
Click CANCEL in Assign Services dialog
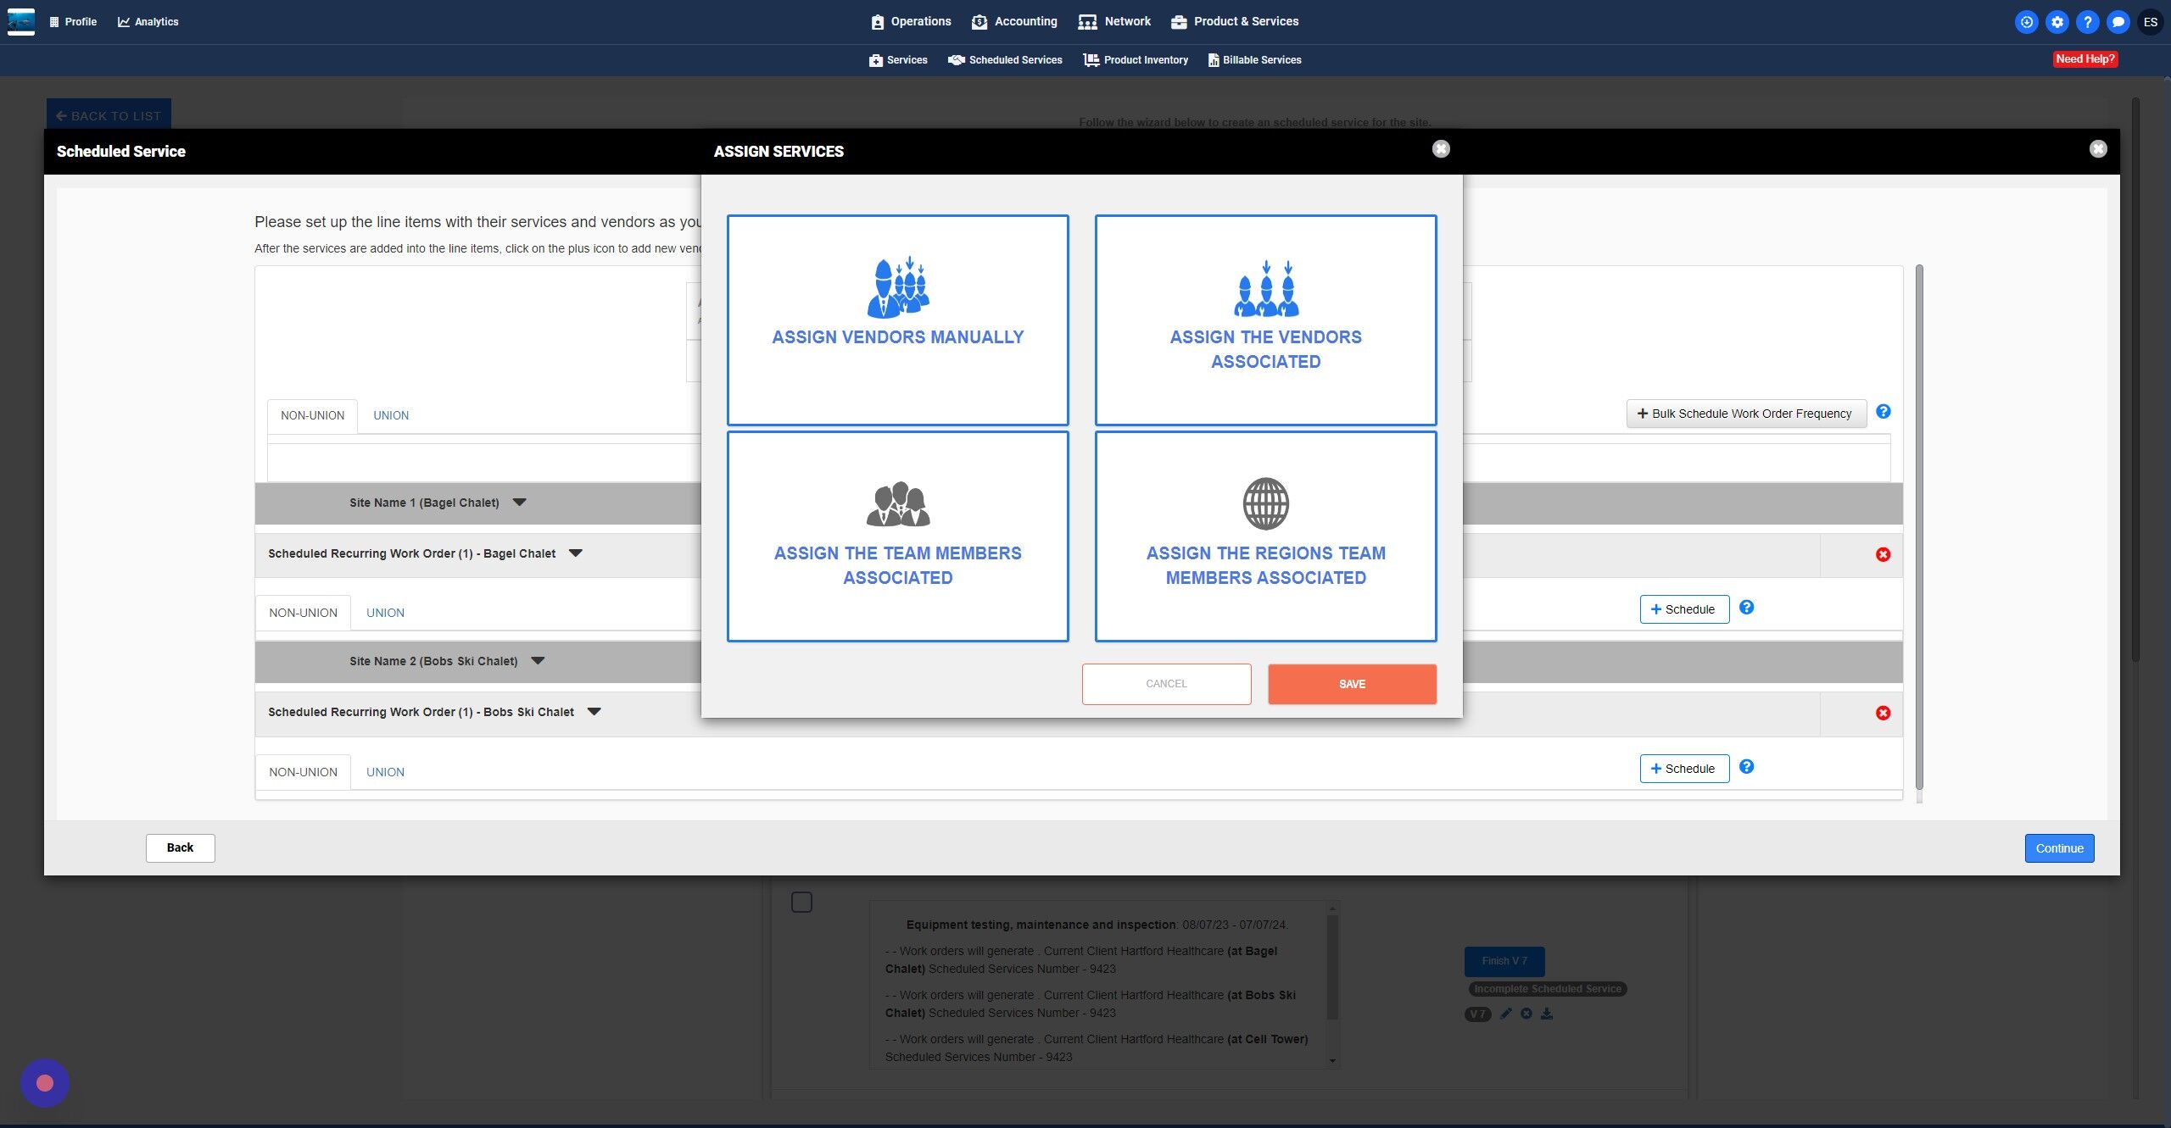[1166, 684]
